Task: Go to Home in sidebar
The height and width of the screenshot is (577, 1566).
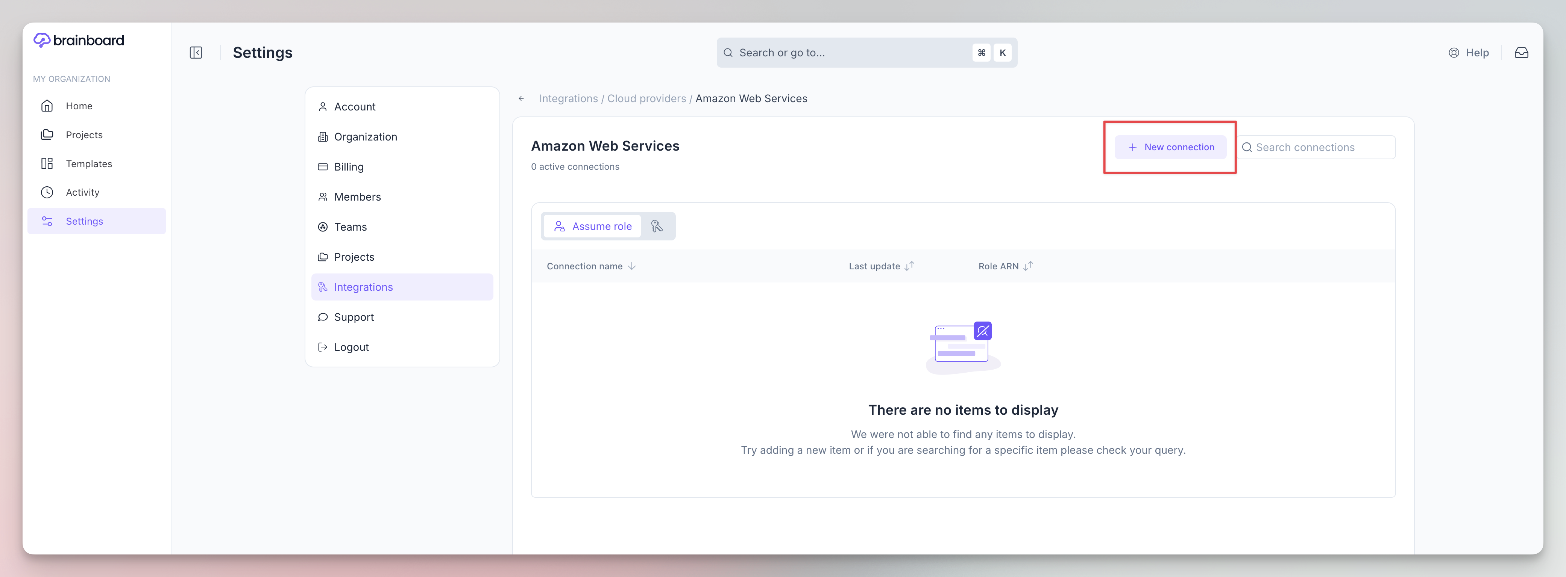Action: pos(79,106)
